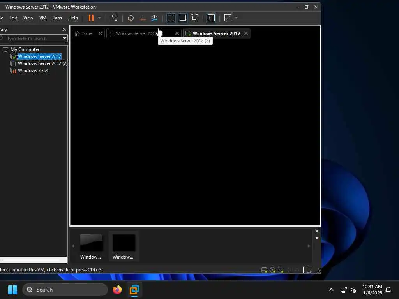This screenshot has height=299, width=399.
Task: Close the Library panel
Action: [64, 30]
